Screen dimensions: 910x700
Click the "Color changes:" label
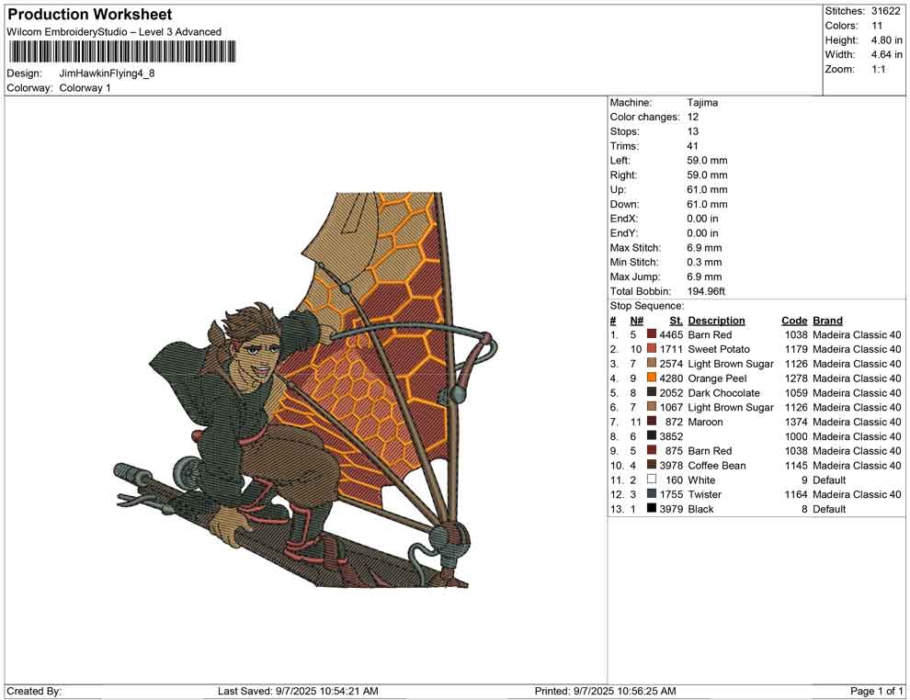[x=644, y=118]
